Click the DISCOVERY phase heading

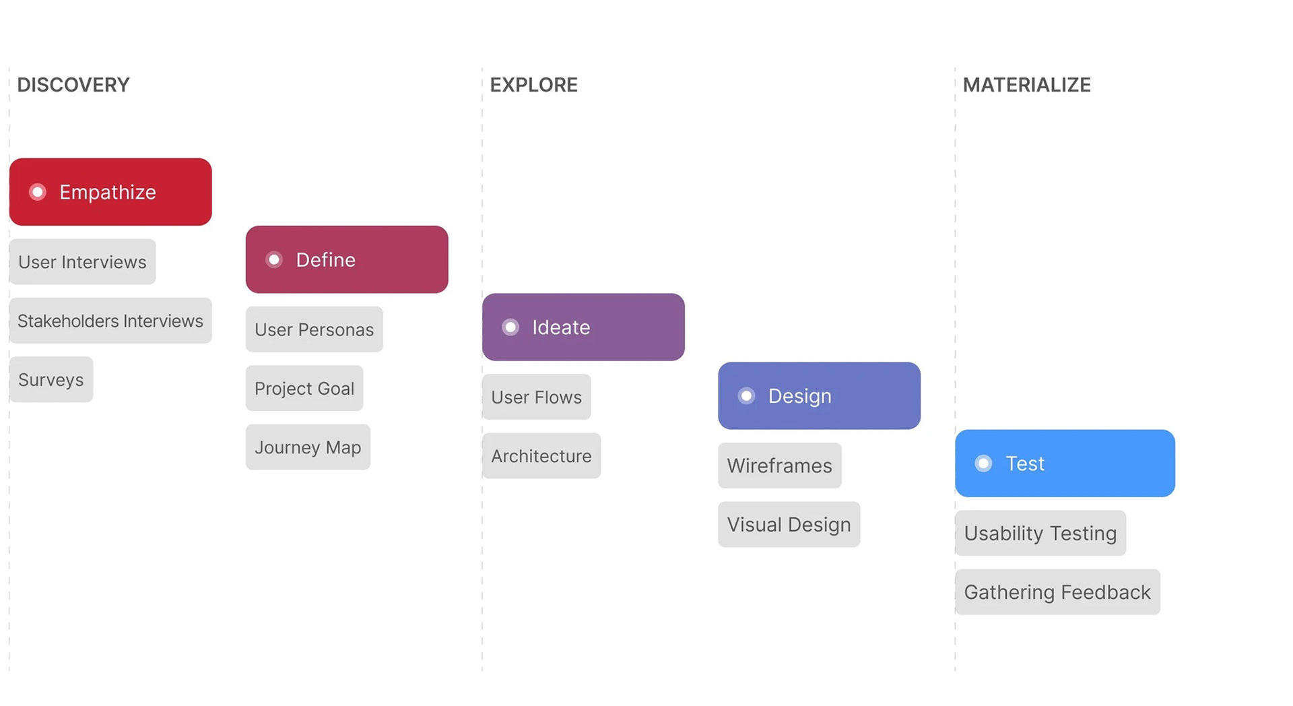(73, 85)
